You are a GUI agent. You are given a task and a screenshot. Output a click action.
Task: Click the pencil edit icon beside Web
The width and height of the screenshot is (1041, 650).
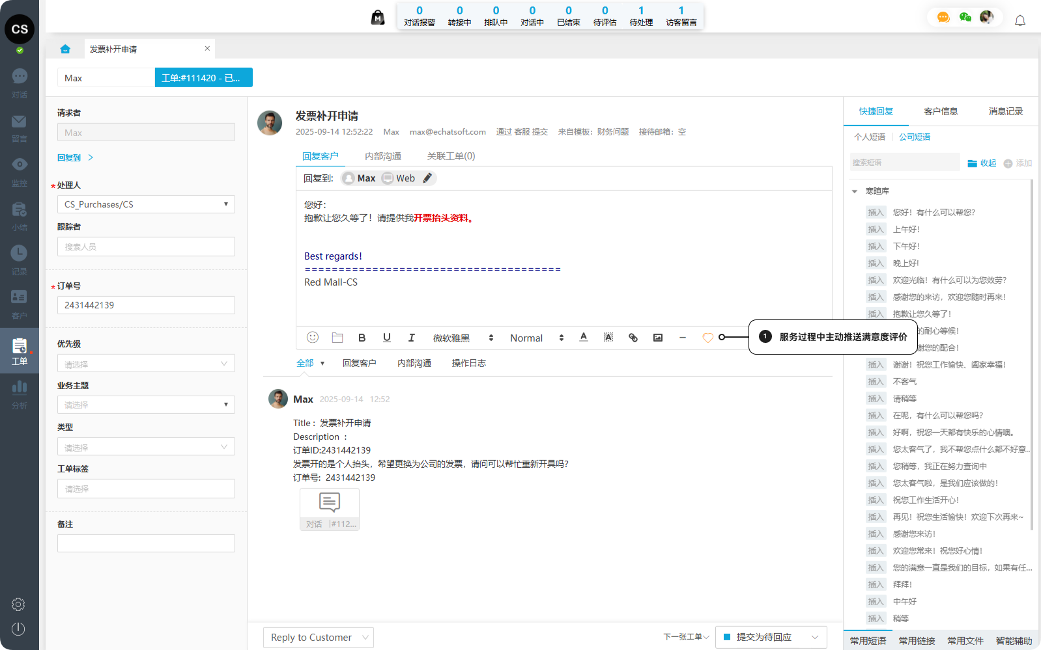pyautogui.click(x=427, y=178)
